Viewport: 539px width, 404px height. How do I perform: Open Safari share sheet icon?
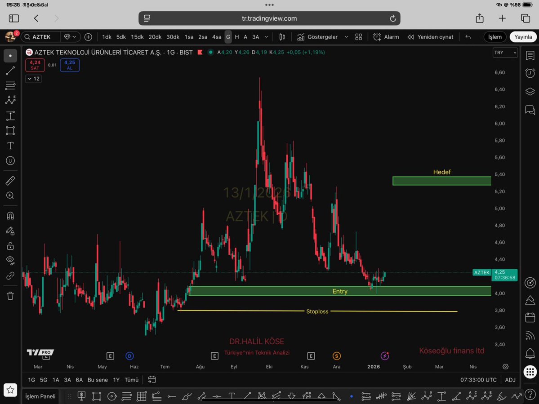[x=480, y=18]
